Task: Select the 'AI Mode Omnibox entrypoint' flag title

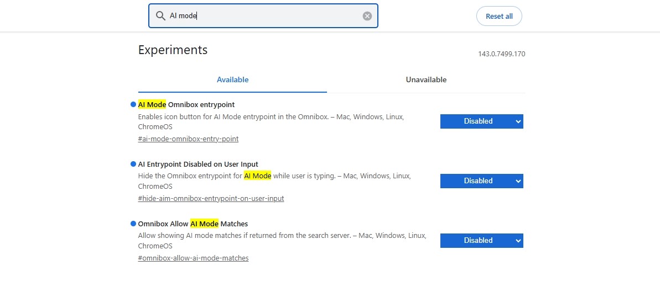Action: [186, 105]
